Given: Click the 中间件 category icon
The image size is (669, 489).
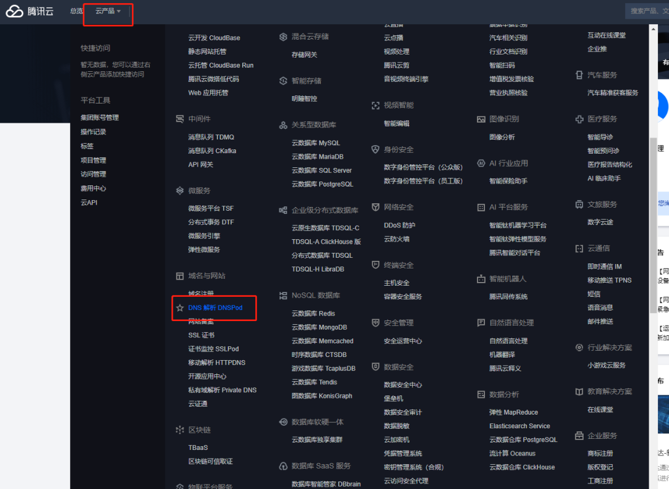Looking at the screenshot, I should 180,119.
